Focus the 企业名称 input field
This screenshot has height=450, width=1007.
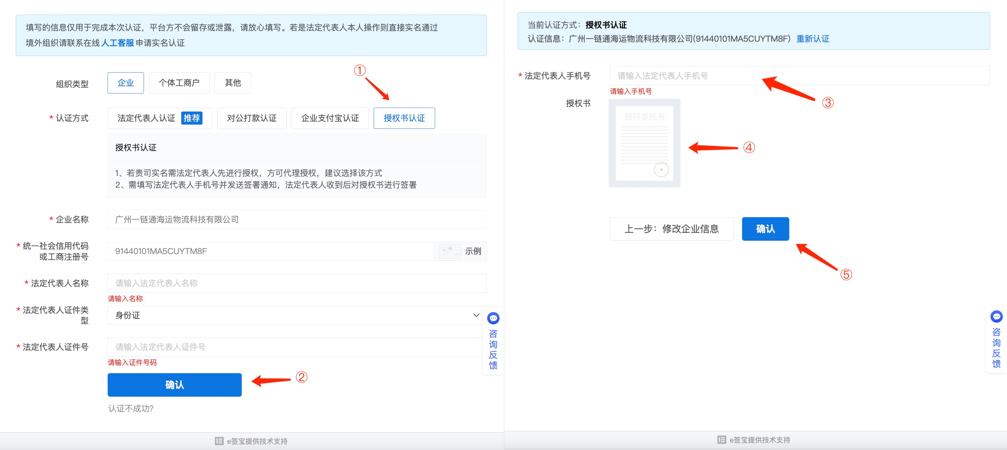click(x=297, y=219)
